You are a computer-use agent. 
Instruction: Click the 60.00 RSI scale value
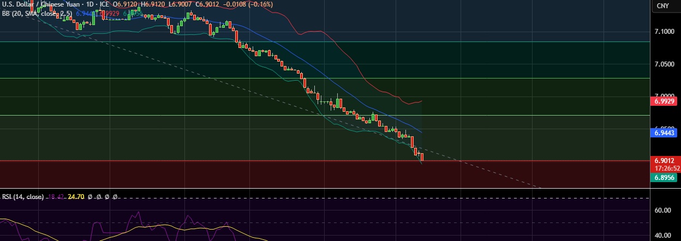662,210
